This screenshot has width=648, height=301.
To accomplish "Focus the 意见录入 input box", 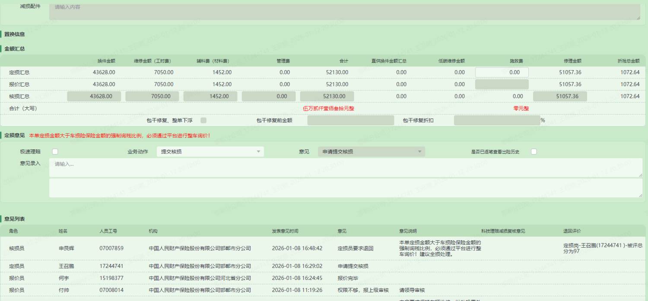I will [x=346, y=168].
